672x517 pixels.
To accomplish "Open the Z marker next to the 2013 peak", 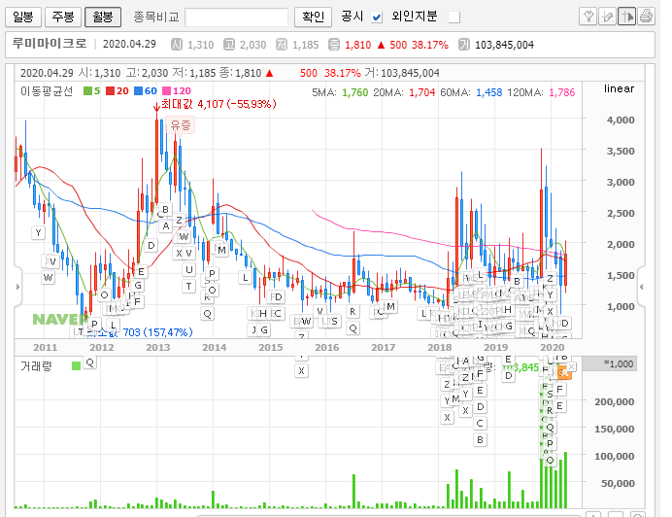I will [x=179, y=220].
